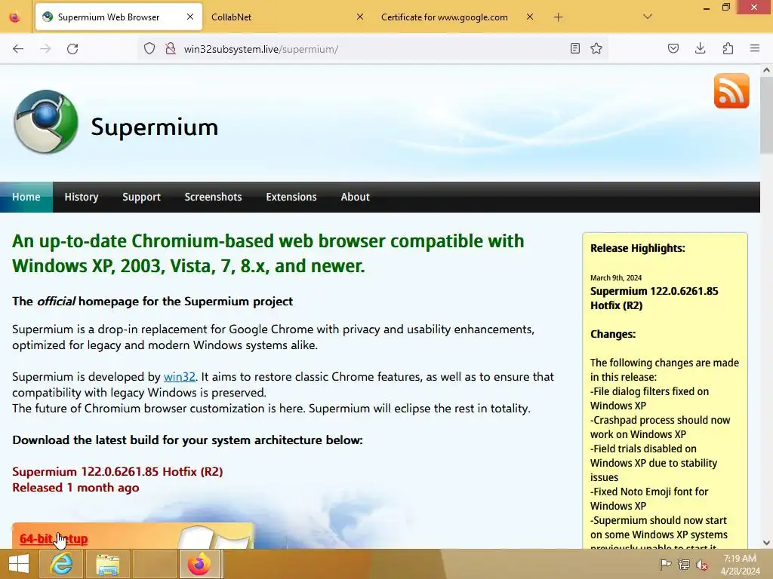Open network status icon in system tray
Screen dimensions: 773x579
coord(684,564)
